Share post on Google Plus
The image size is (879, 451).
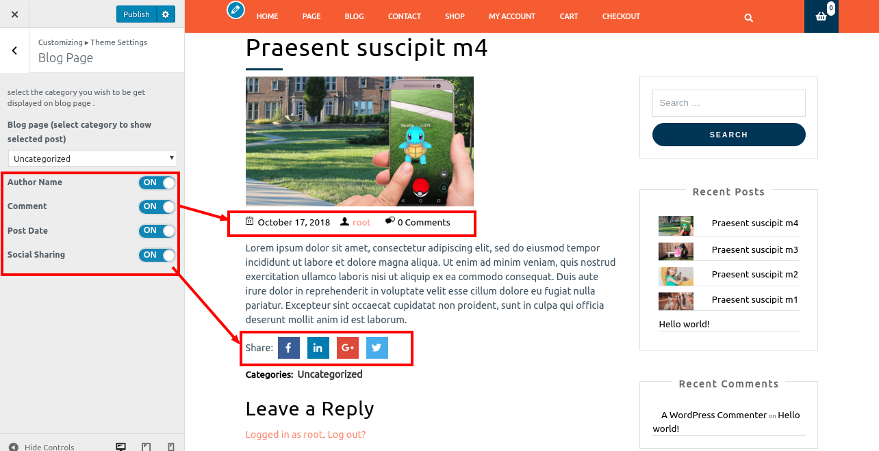[348, 348]
